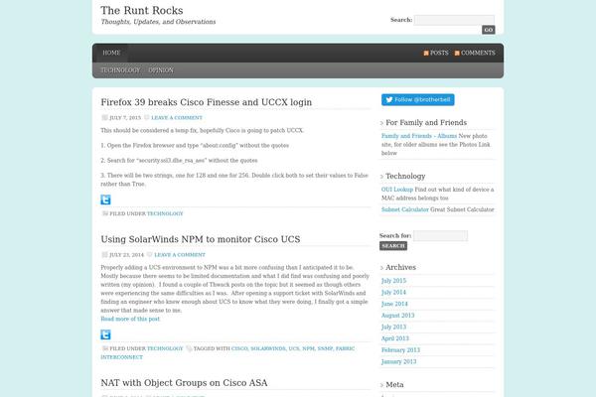Open the SOLARWINDS tag

[268, 348]
